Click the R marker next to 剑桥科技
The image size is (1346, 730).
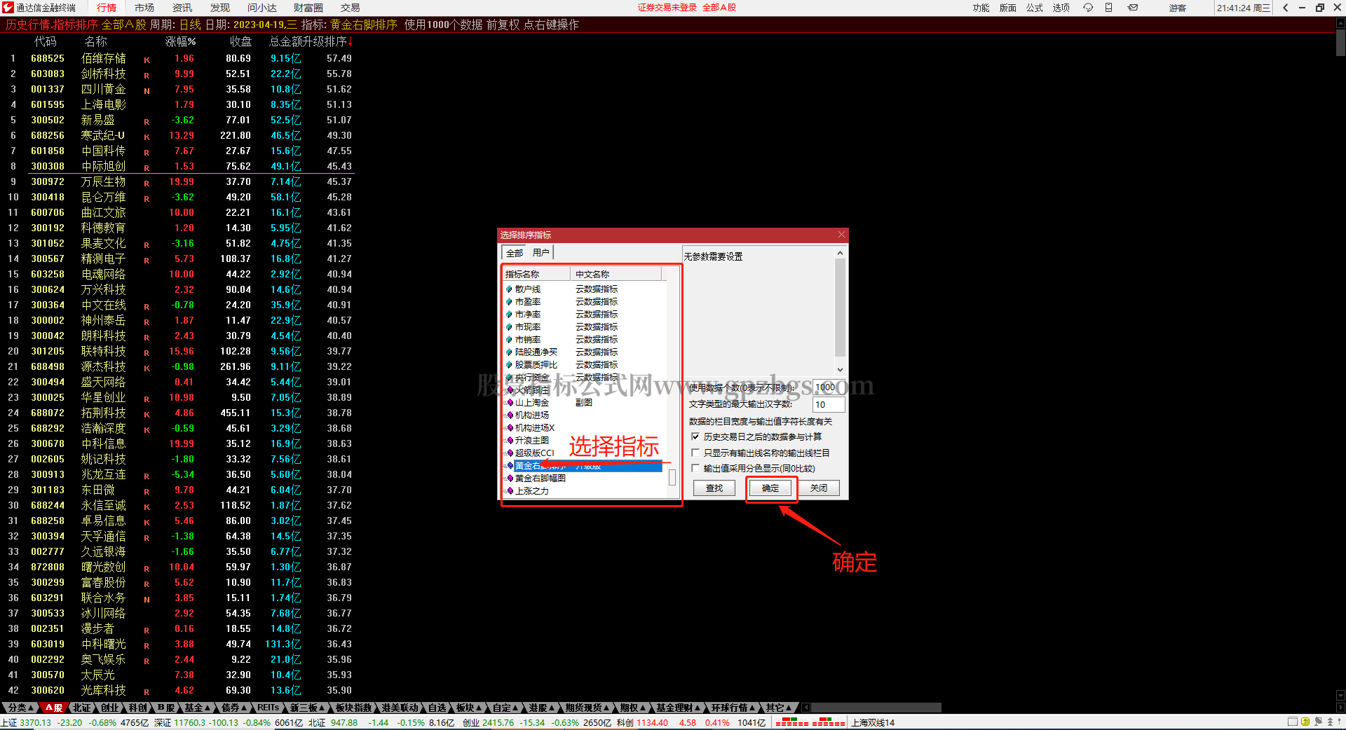pyautogui.click(x=147, y=75)
